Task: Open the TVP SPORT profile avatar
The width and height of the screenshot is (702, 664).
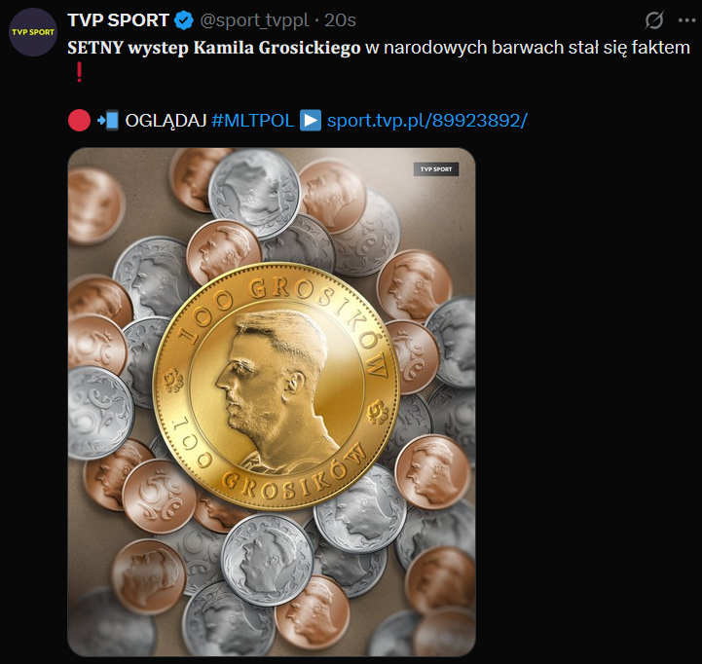Action: click(x=33, y=32)
